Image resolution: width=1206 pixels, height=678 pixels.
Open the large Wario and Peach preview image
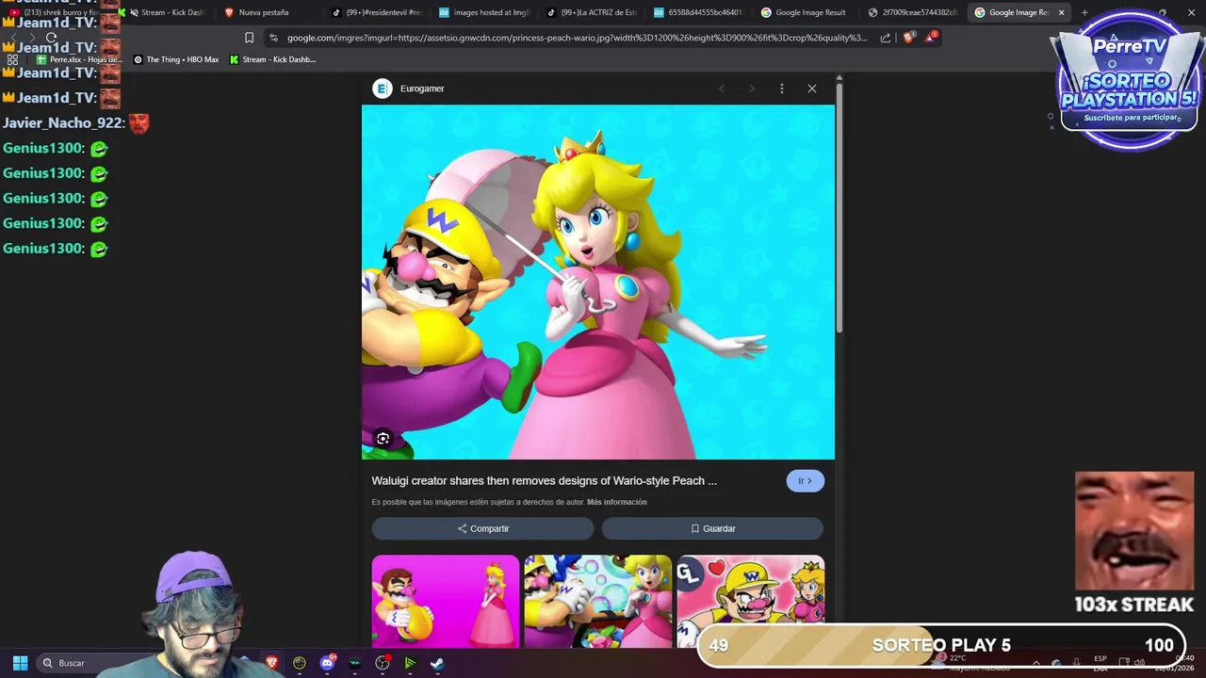[598, 282]
